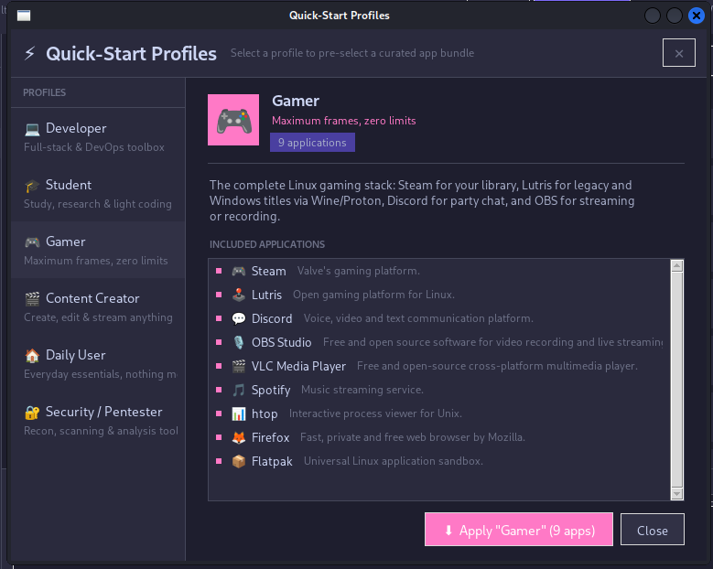Select the Security / Pentester profile

point(98,421)
